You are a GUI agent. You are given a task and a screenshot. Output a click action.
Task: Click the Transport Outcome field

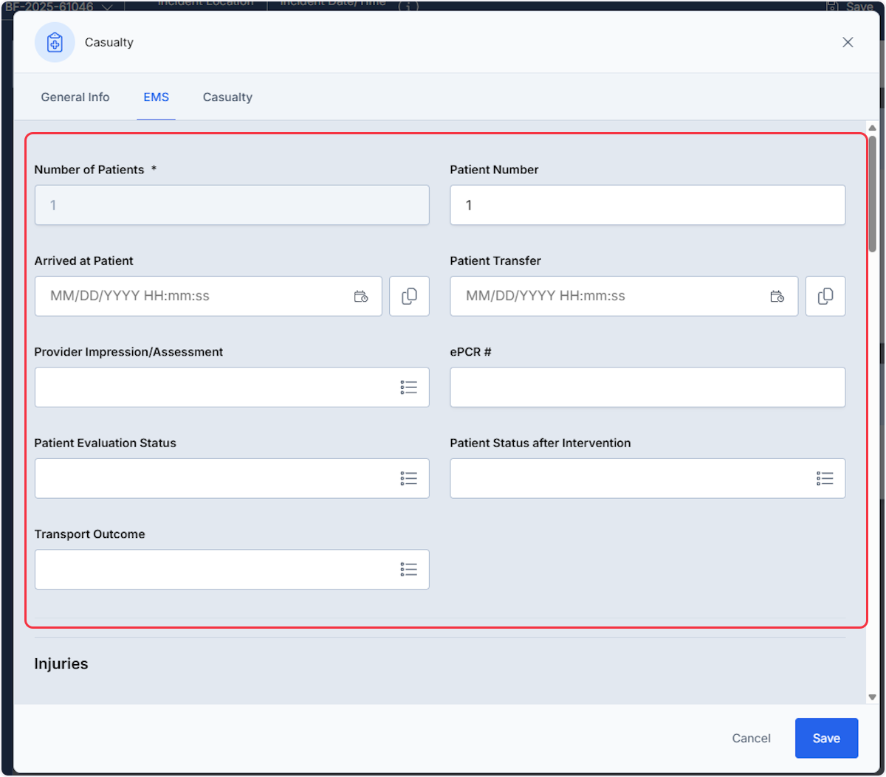(x=232, y=569)
